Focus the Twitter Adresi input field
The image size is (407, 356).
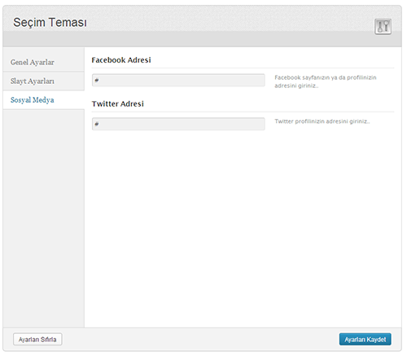pyautogui.click(x=178, y=124)
